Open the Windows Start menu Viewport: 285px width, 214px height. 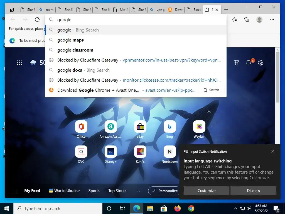pos(7,208)
